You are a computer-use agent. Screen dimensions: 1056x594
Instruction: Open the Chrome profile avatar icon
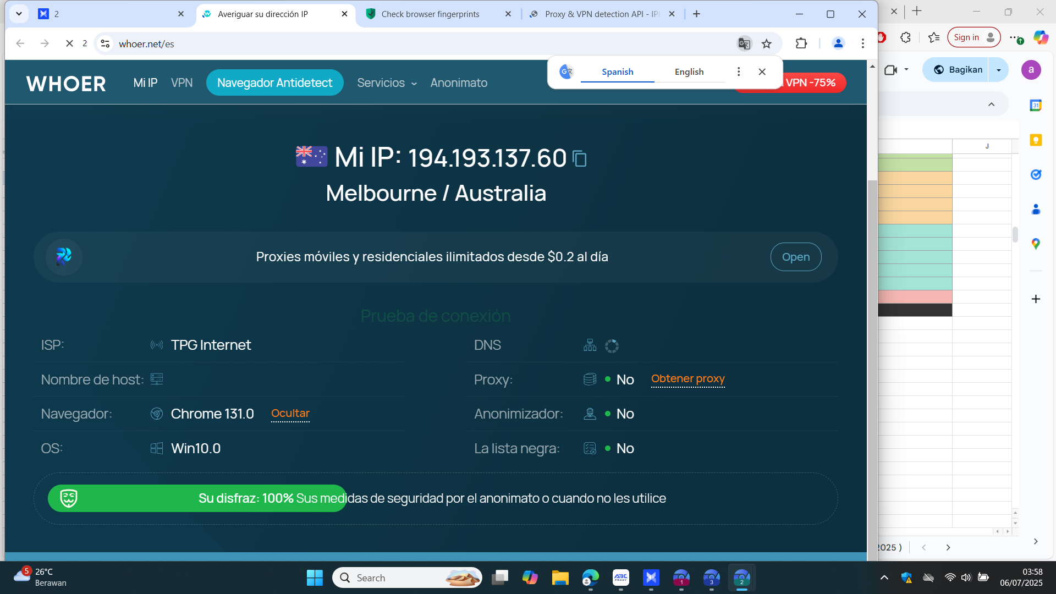pos(838,43)
